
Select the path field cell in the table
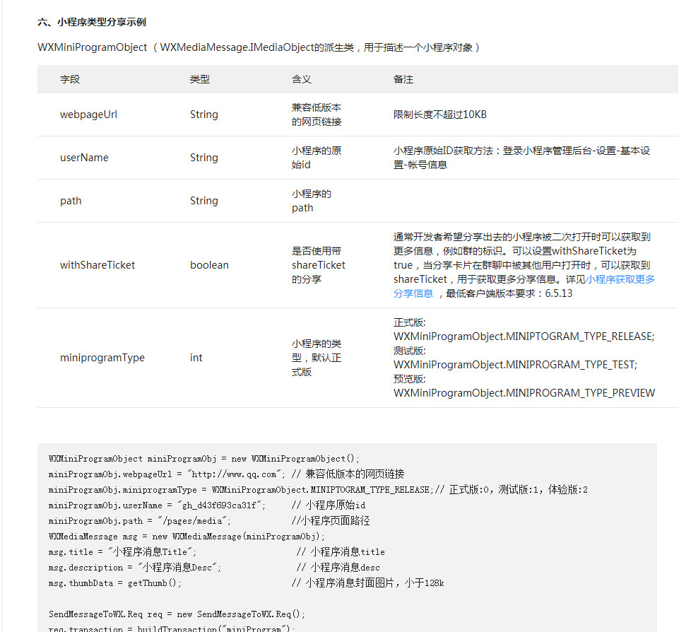tap(71, 201)
